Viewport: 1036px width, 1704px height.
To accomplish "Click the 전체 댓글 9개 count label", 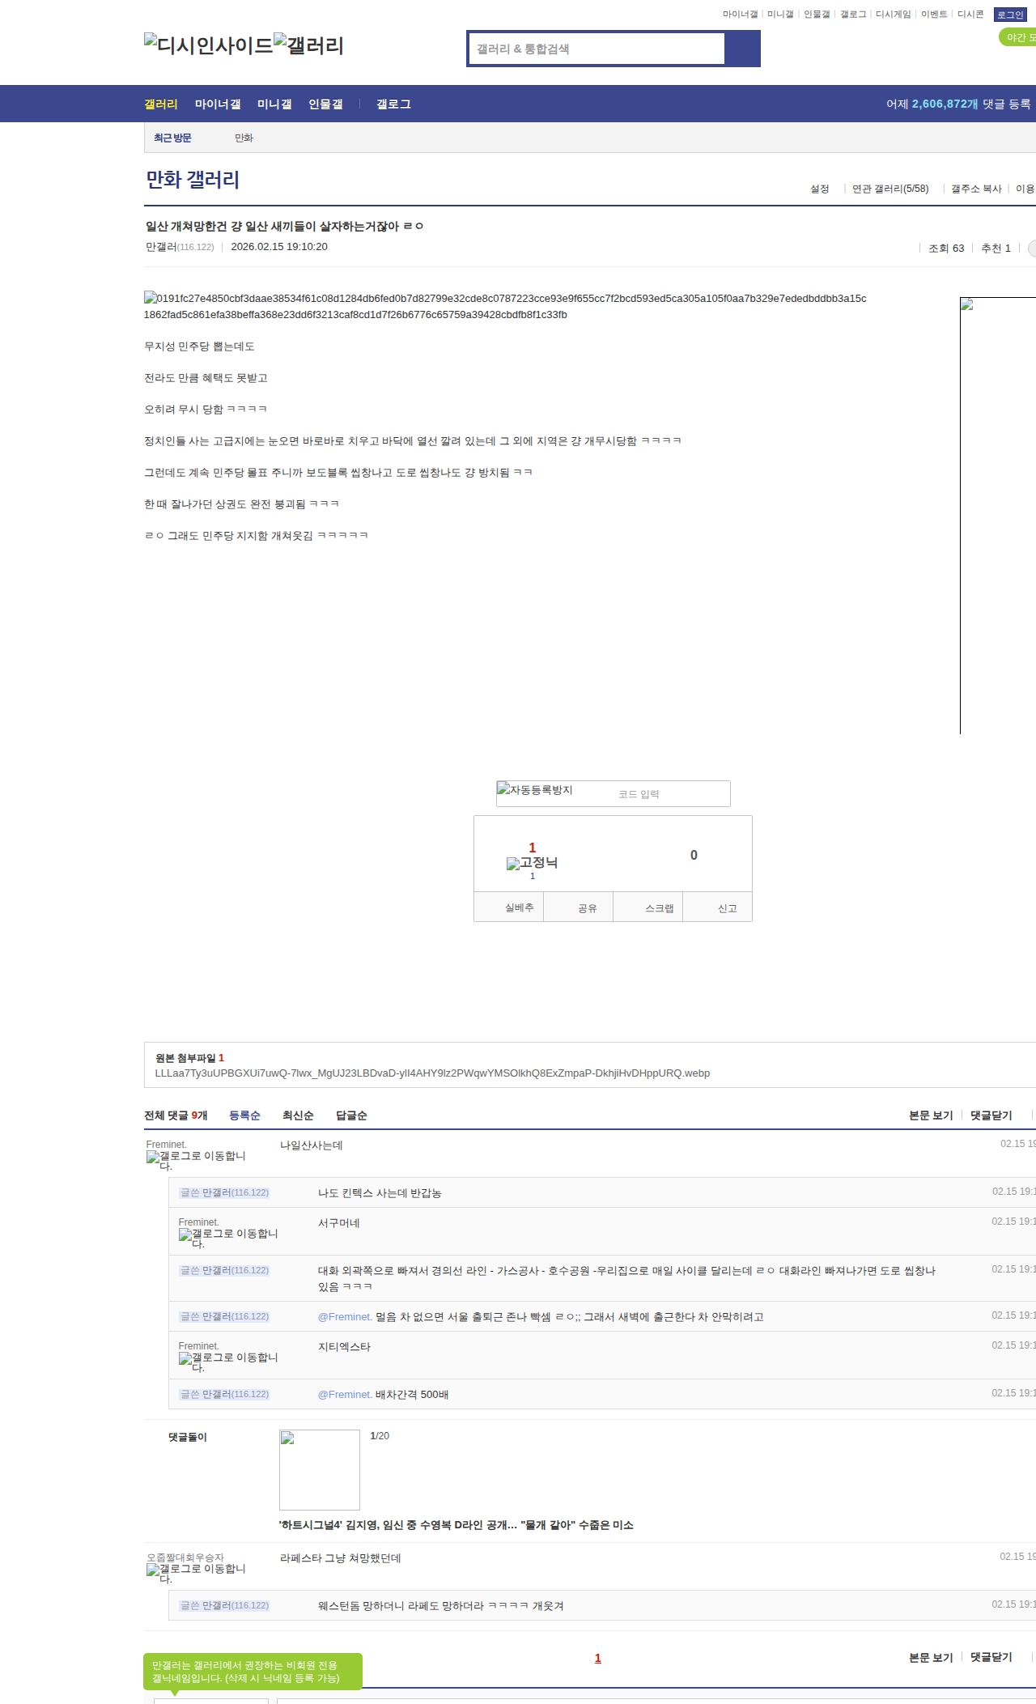I will [x=176, y=1115].
